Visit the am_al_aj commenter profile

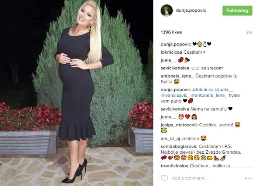coord(171,139)
